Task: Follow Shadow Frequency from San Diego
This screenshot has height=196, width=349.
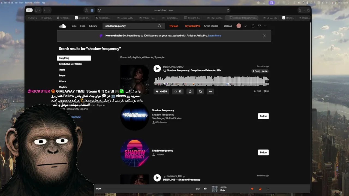Action: (263, 116)
